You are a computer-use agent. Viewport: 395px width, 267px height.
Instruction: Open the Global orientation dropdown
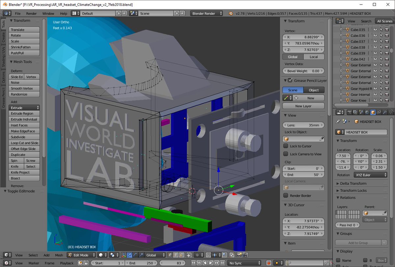pyautogui.click(x=155, y=255)
